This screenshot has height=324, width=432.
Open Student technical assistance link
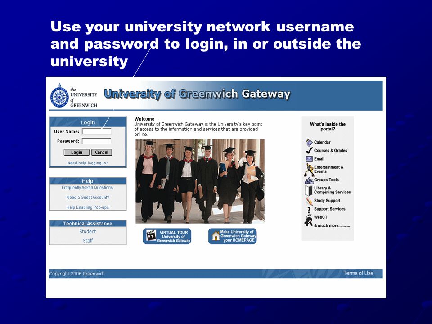coord(88,231)
